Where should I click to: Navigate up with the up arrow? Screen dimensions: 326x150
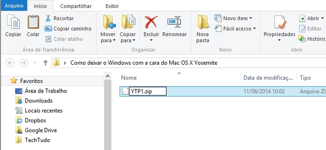point(46,63)
